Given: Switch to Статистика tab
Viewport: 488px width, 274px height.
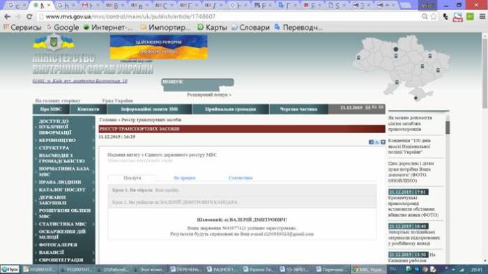Looking at the screenshot, I should click(241, 178).
